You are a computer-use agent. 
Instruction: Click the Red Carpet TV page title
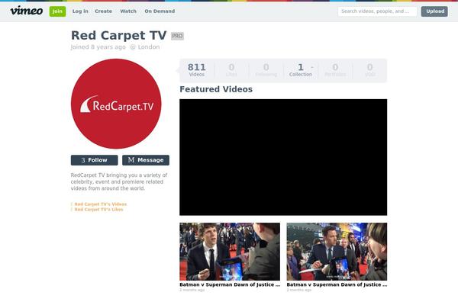click(x=118, y=35)
